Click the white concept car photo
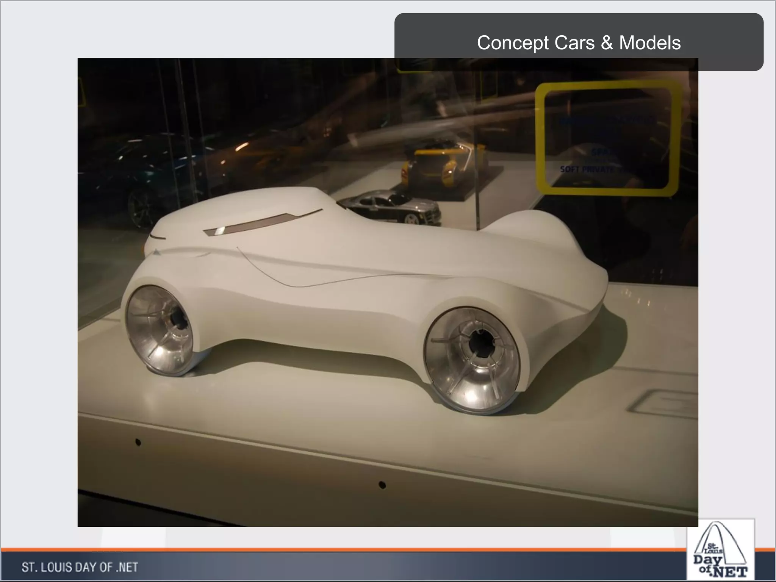Screen dimensions: 776x582 388,292
